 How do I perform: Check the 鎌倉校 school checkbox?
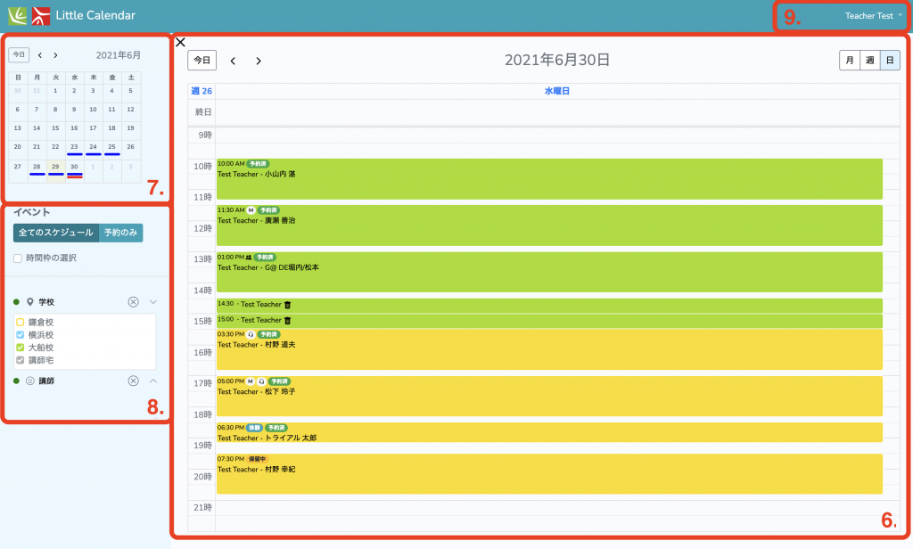click(x=21, y=322)
